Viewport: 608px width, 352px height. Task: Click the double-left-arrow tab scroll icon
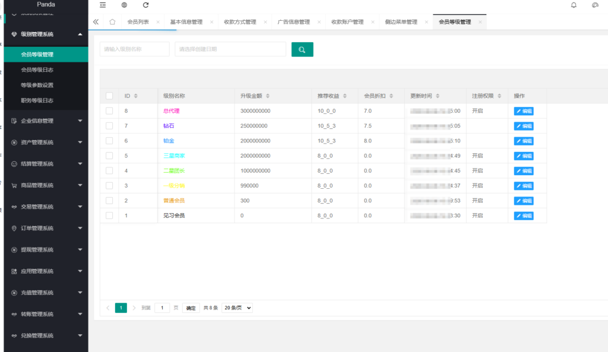pos(96,21)
